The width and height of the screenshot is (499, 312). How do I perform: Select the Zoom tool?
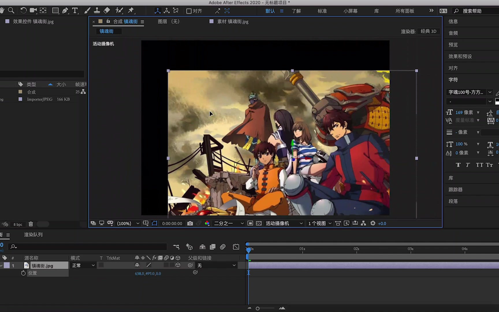pyautogui.click(x=11, y=11)
